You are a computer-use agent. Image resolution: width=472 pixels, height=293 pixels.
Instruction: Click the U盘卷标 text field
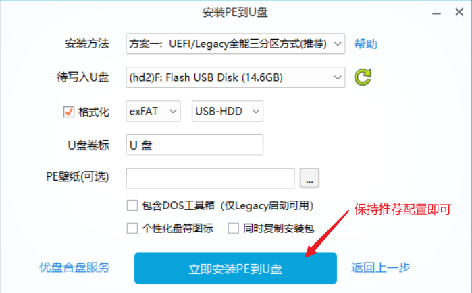click(x=194, y=145)
